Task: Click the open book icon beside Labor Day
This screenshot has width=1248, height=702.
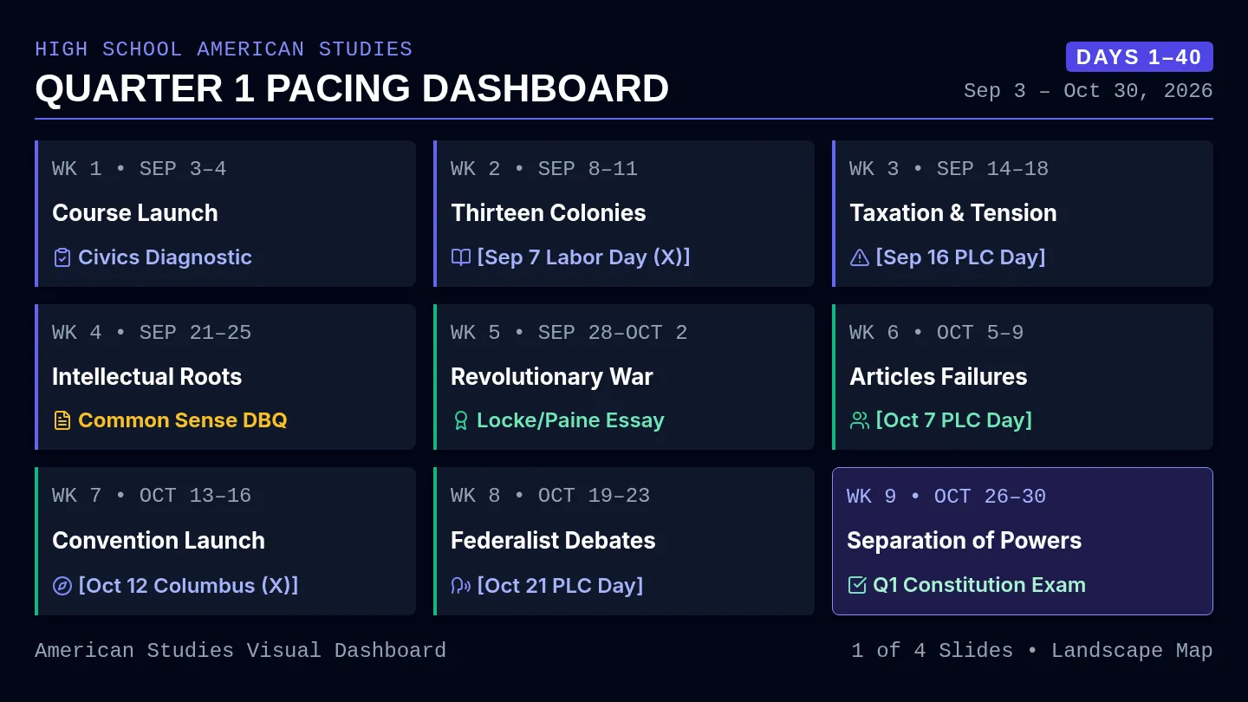Action: (460, 257)
